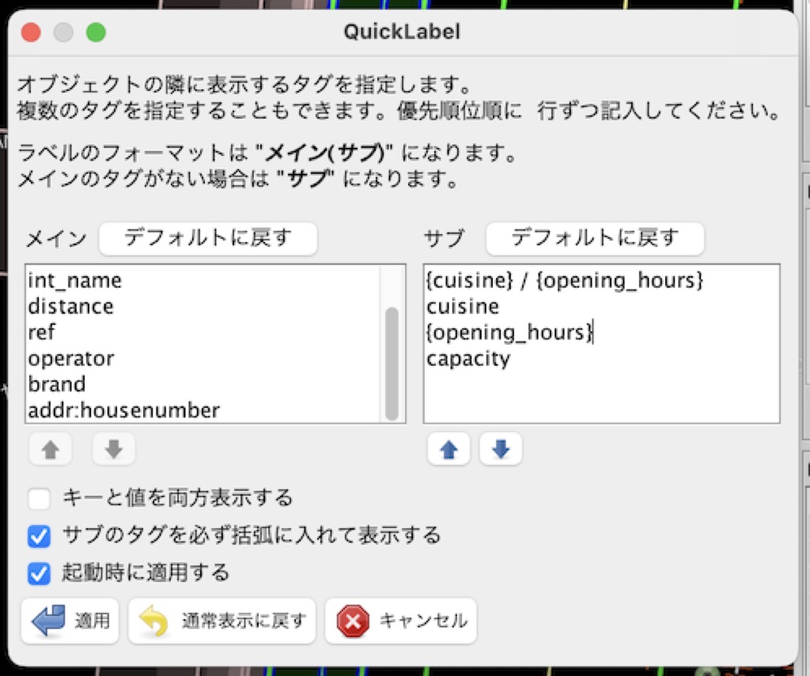Reset Main list with デフォルトに戻す
Screen dimensions: 810x676
pyautogui.click(x=208, y=238)
